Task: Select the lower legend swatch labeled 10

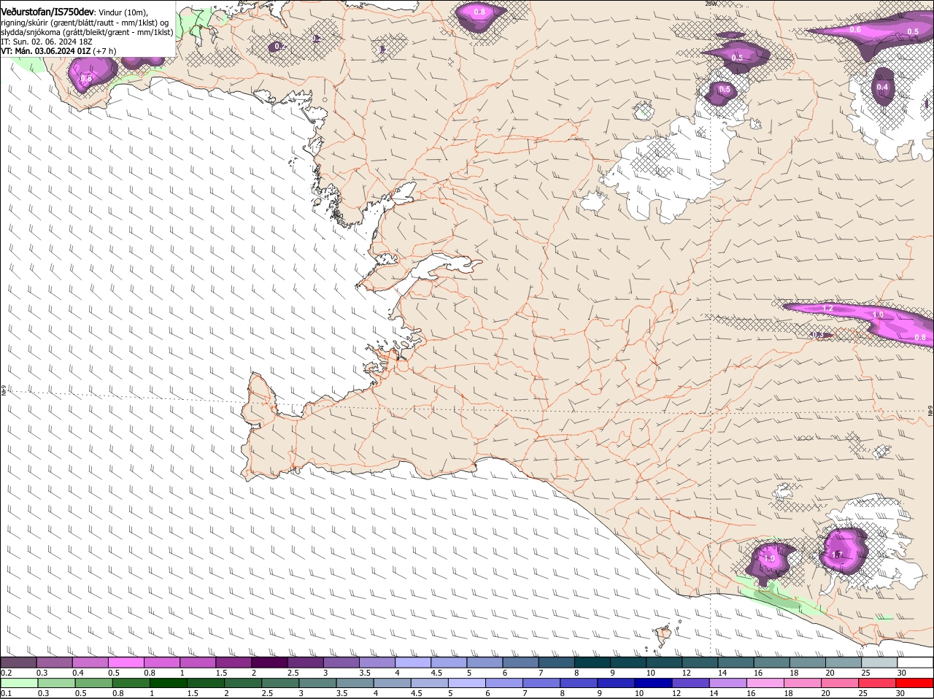Action: coord(652,683)
